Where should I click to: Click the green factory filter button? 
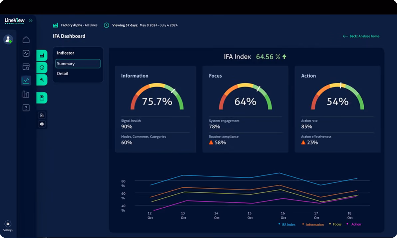pos(42,55)
